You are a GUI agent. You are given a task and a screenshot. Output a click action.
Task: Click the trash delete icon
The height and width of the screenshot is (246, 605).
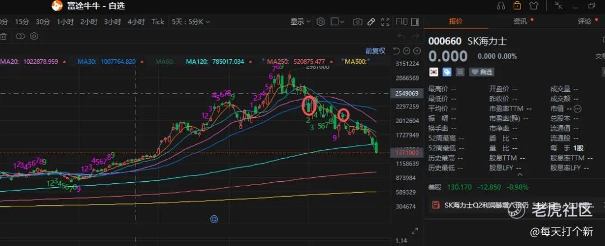pyautogui.click(x=3, y=36)
